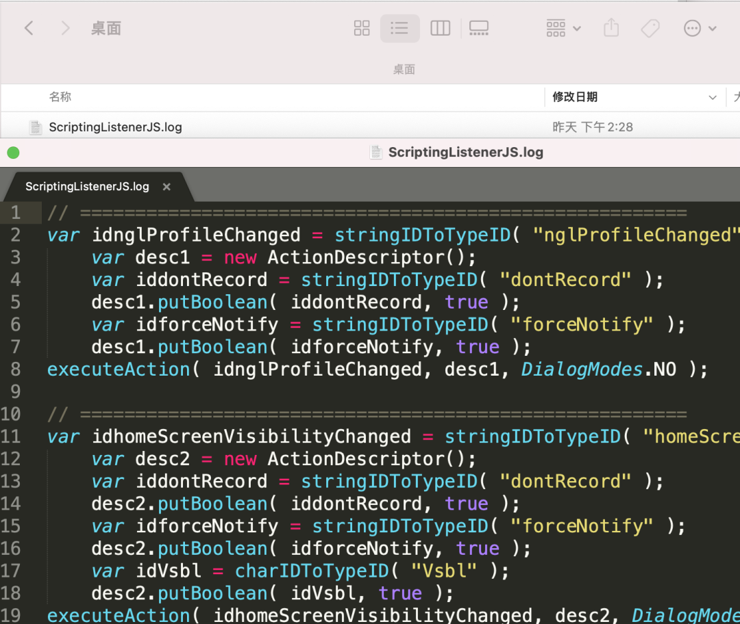740x624 pixels.
Task: Switch Finder to icon view
Action: (x=362, y=28)
